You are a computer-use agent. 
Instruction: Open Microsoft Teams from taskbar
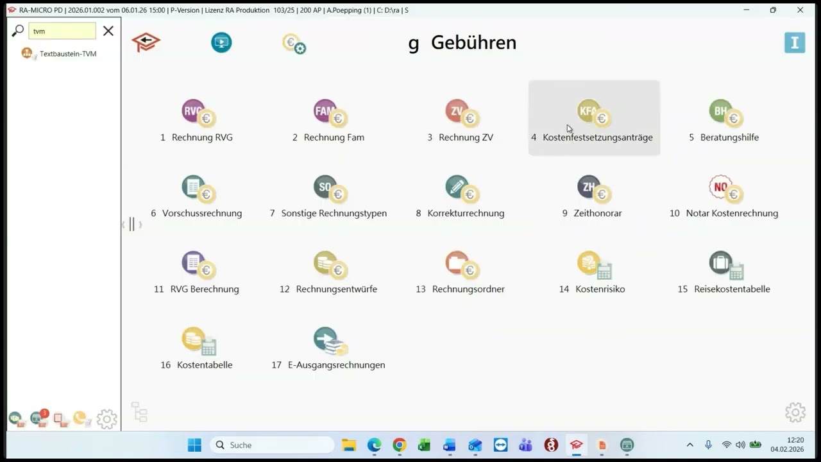525,445
